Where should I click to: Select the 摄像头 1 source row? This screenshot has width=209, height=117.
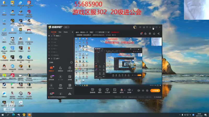(x=61, y=36)
